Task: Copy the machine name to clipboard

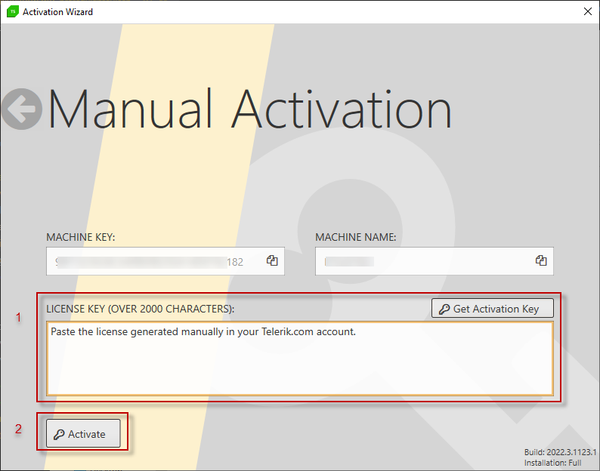Action: click(541, 260)
